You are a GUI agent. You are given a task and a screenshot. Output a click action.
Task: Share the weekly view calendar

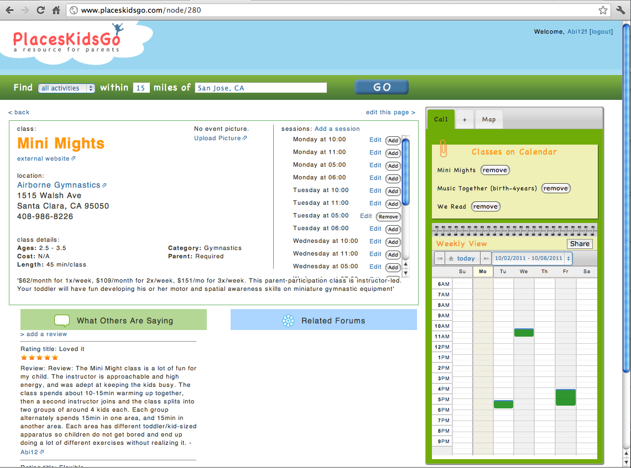coord(580,244)
